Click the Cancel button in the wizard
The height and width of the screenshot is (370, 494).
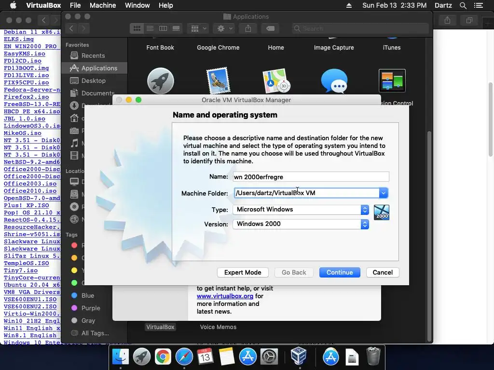(383, 273)
